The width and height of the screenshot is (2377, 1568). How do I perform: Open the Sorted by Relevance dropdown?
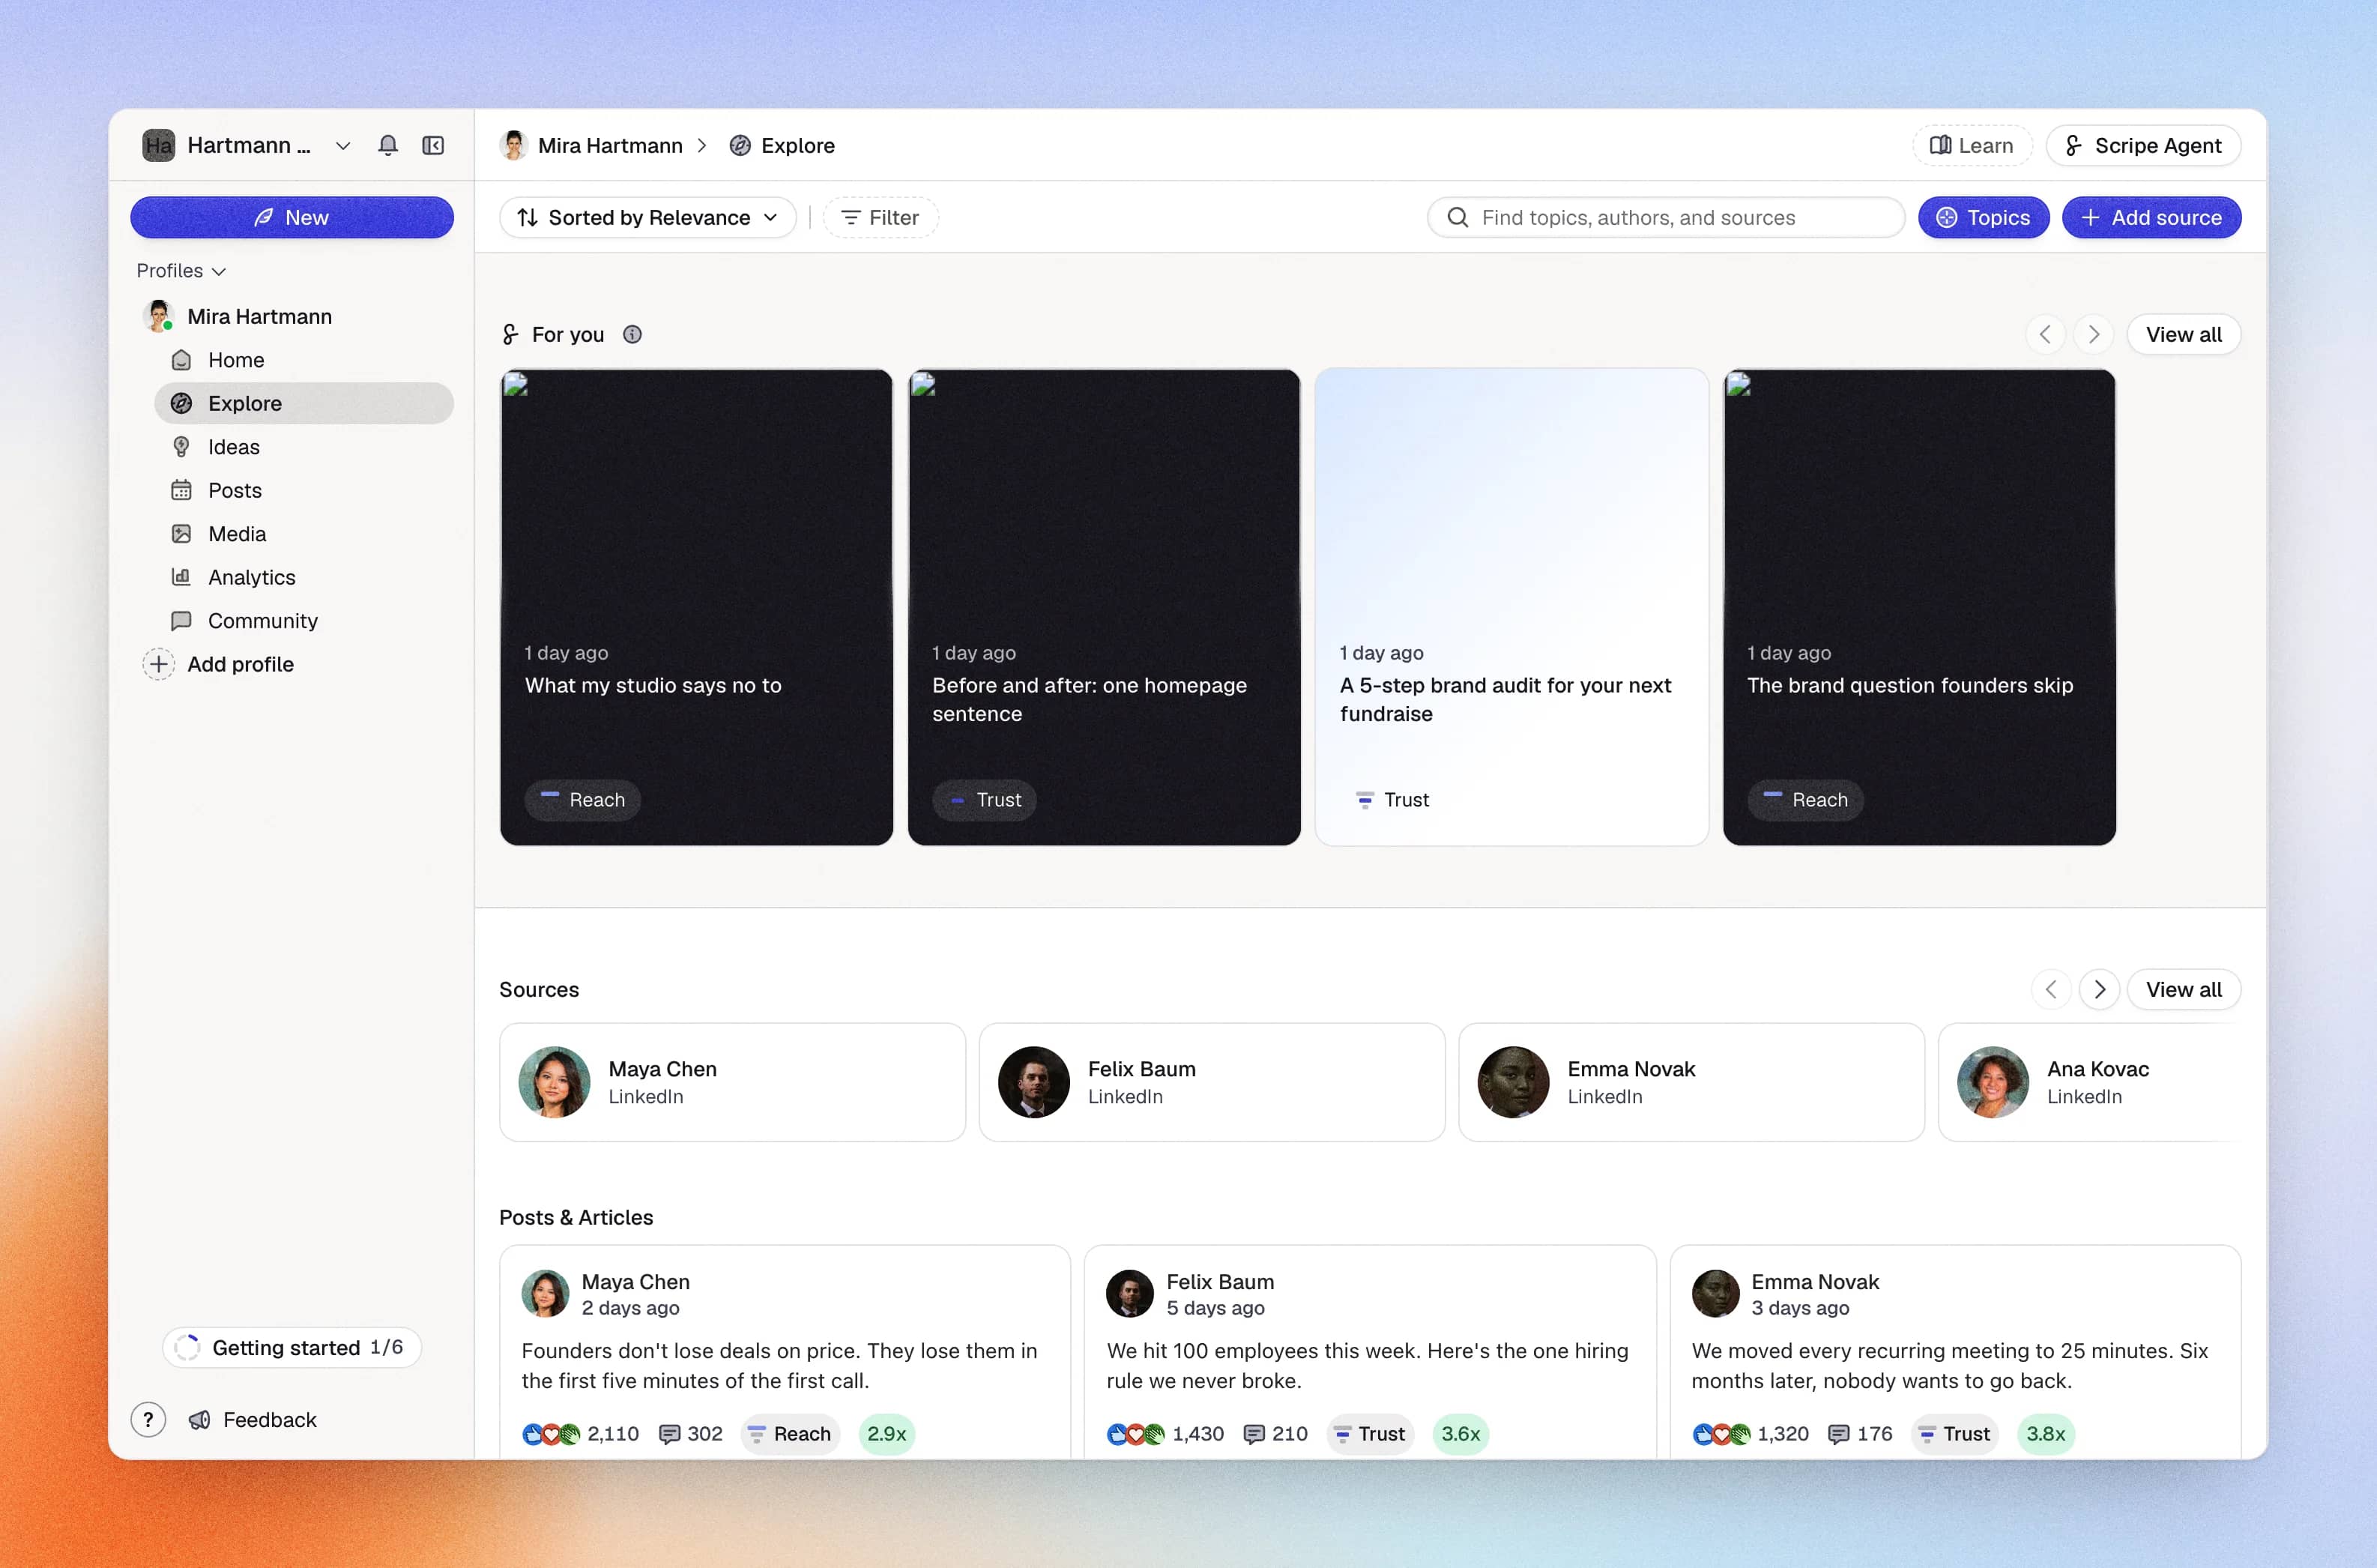[x=647, y=218]
